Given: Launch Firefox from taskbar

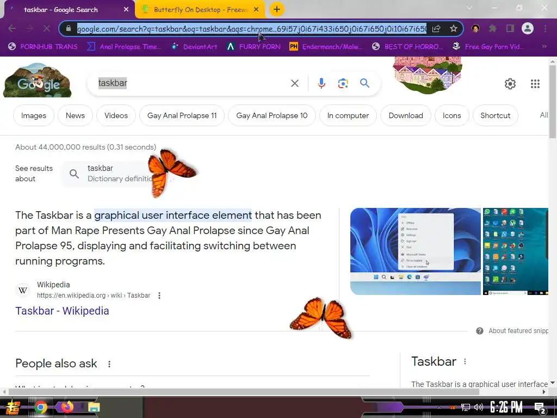Looking at the screenshot, I should 66,407.
